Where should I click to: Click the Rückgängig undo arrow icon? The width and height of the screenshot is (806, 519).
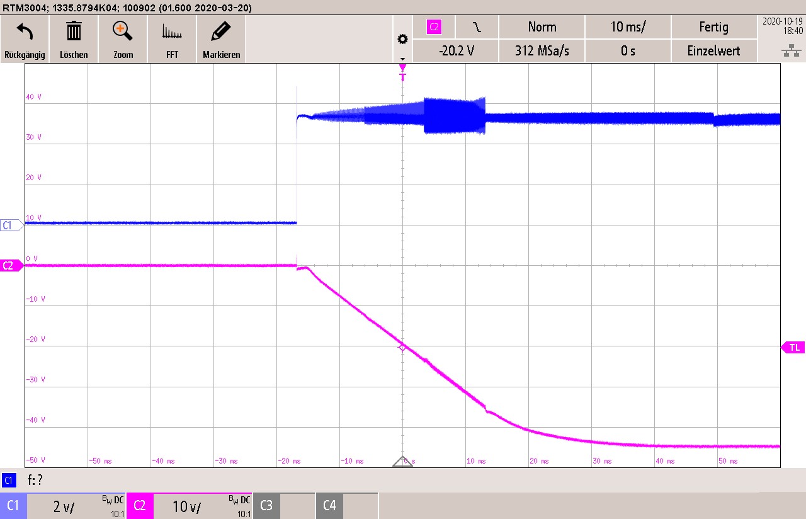point(25,31)
